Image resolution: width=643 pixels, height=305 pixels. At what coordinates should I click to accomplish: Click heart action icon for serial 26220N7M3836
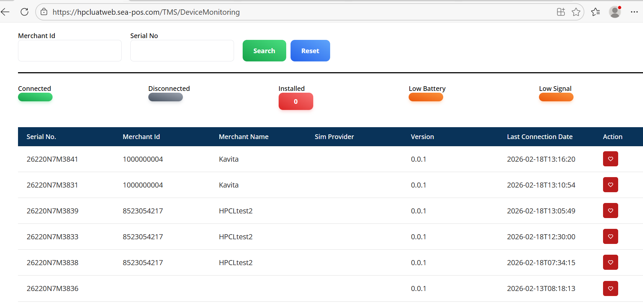point(610,288)
